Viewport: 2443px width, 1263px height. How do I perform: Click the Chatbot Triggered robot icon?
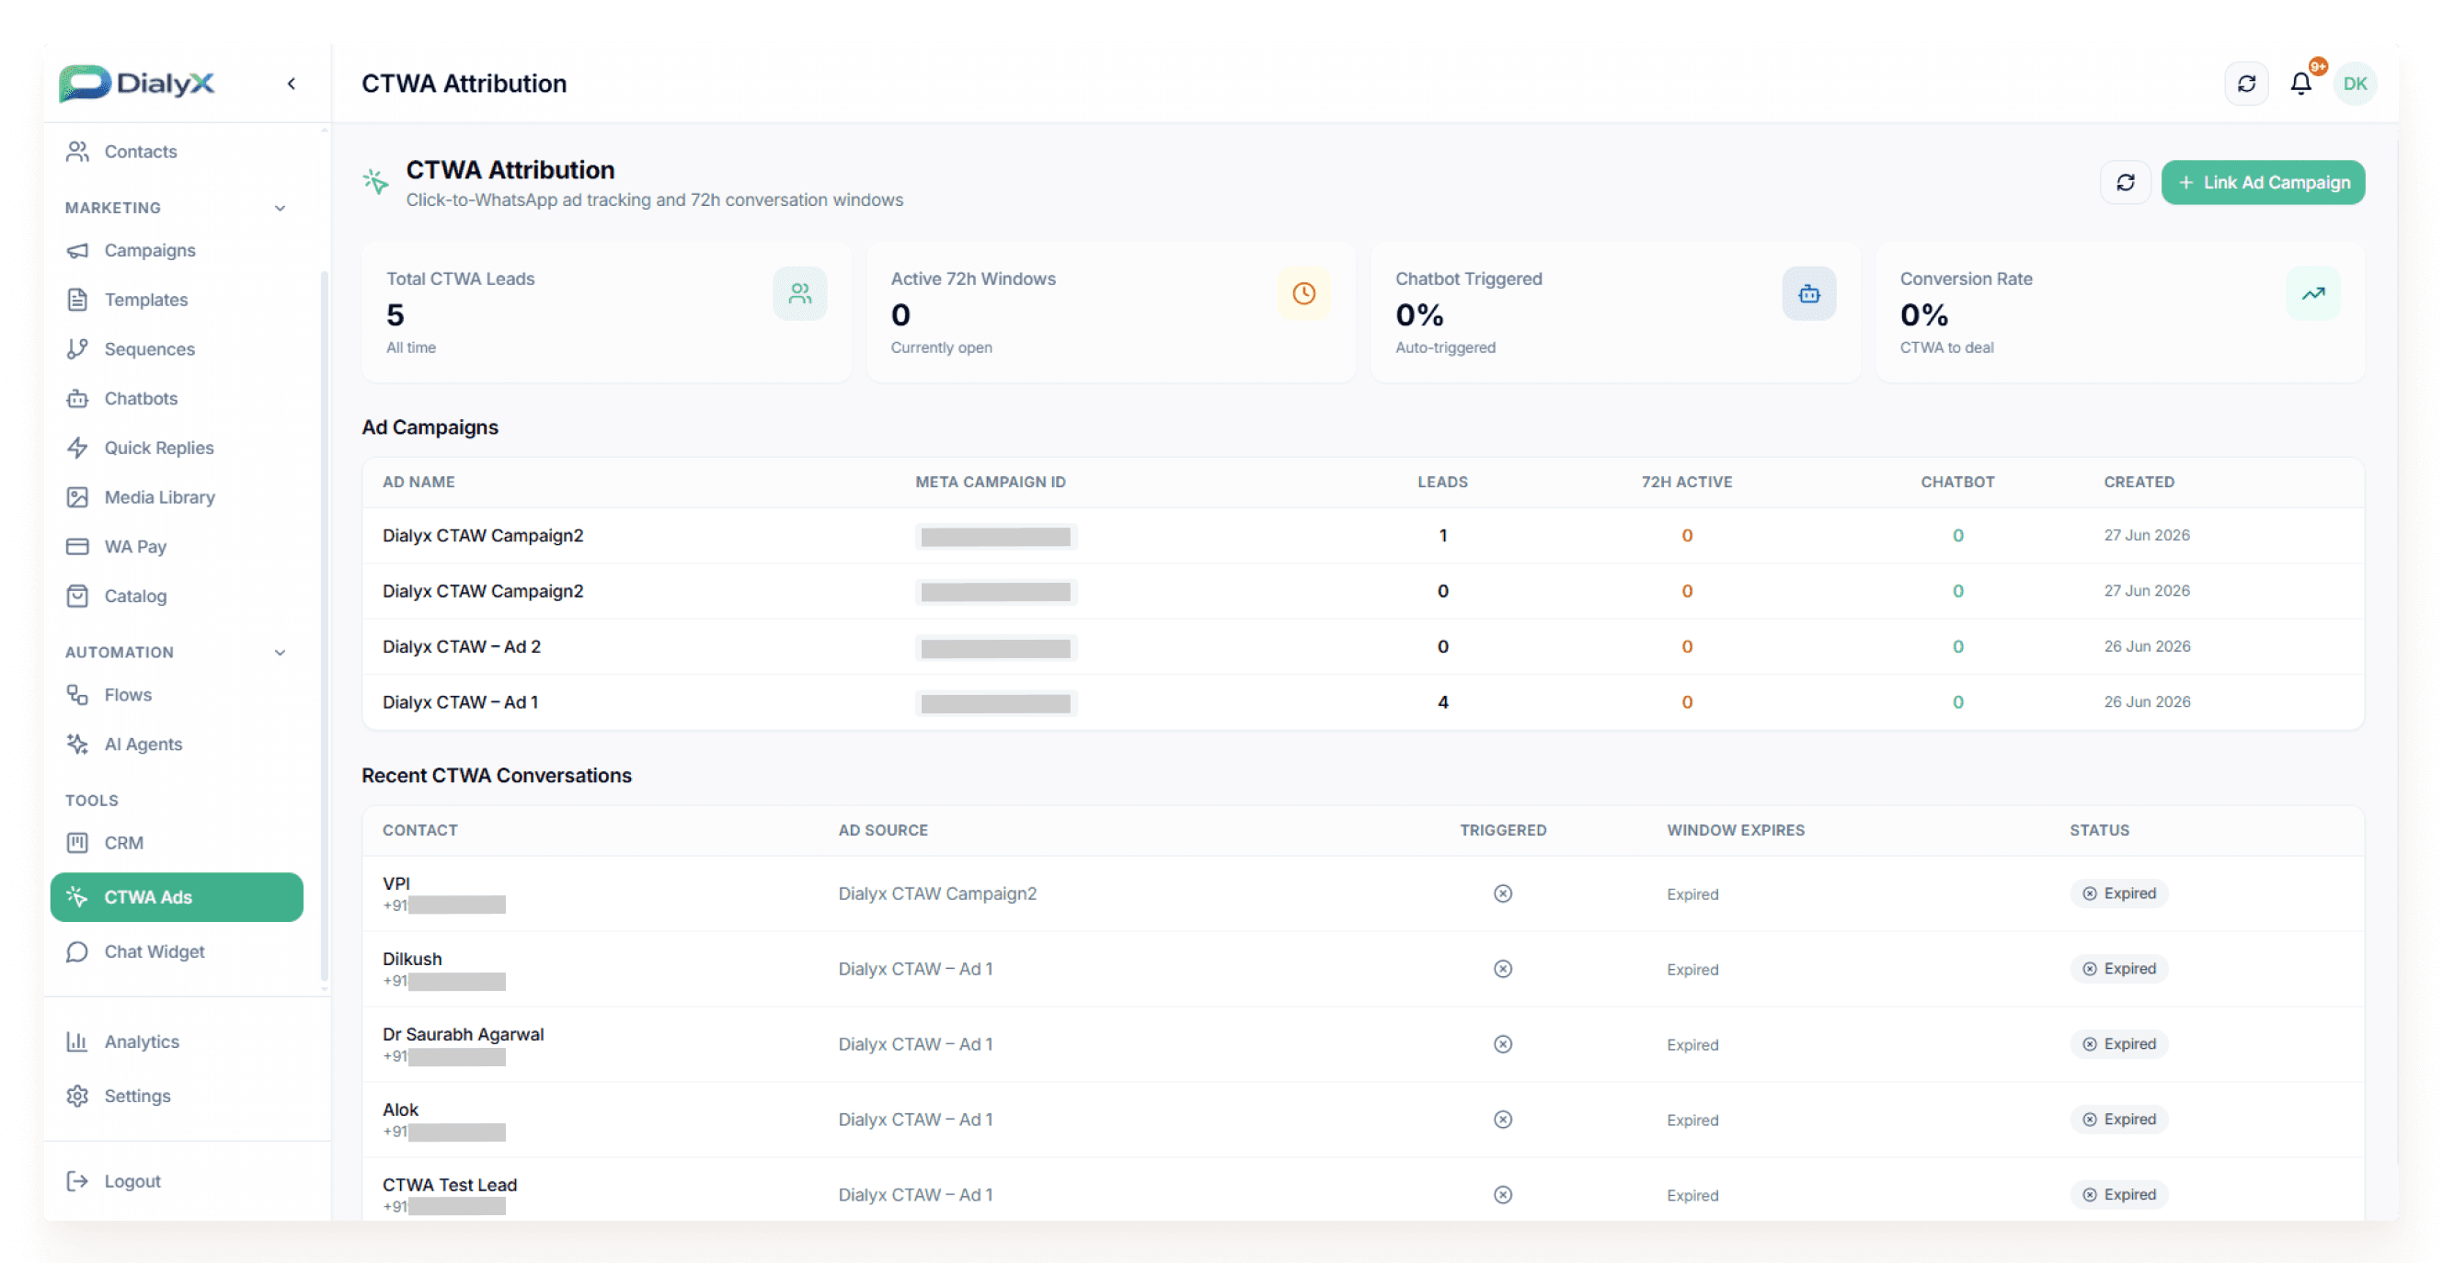[1808, 294]
